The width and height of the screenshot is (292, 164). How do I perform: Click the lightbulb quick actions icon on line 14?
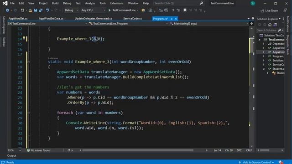point(24,38)
